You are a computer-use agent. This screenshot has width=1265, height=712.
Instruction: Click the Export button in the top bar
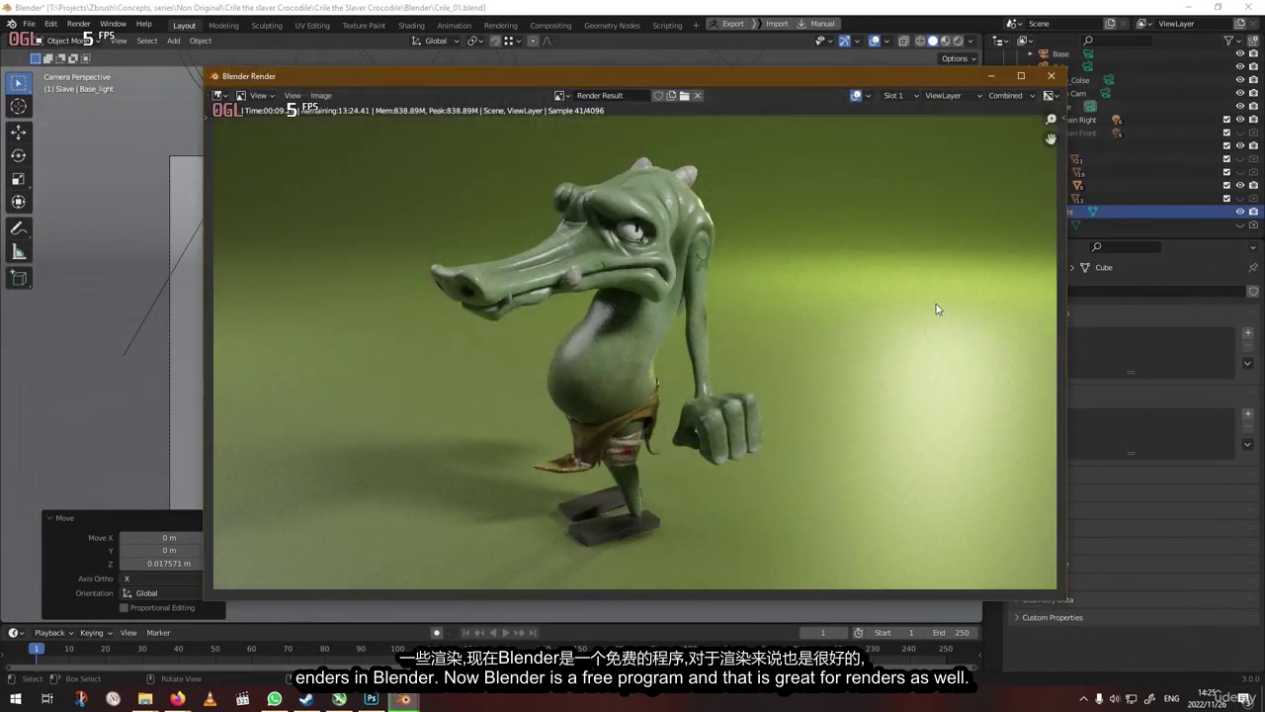[x=727, y=24]
